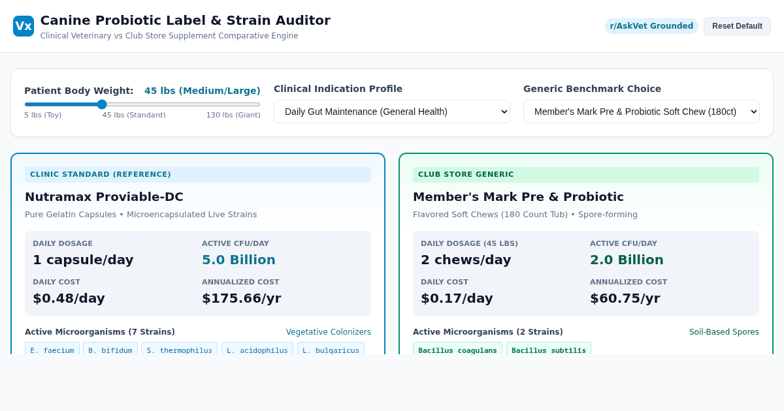The height and width of the screenshot is (411, 784).
Task: Click the 5.0 Billion CFU value
Action: click(x=238, y=260)
